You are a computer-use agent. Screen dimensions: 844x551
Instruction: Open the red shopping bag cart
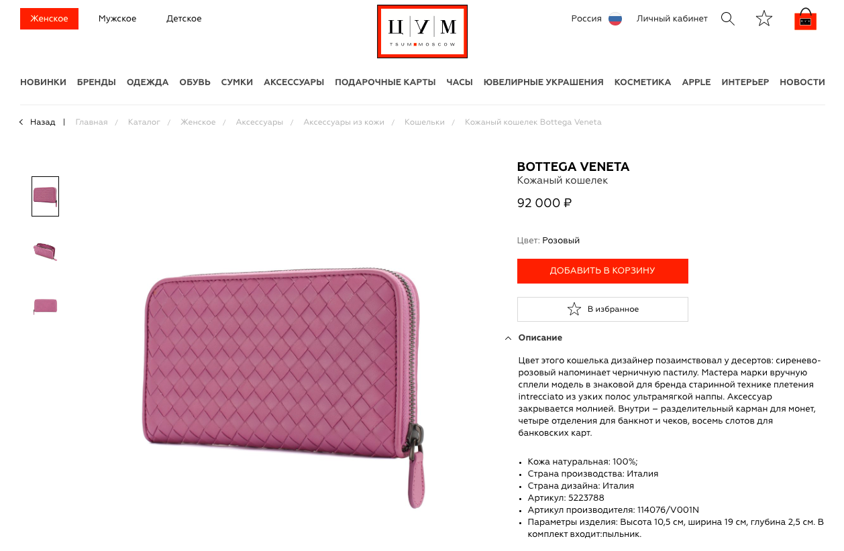tap(805, 19)
